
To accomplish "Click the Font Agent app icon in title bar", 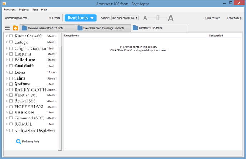I will 4,4.
